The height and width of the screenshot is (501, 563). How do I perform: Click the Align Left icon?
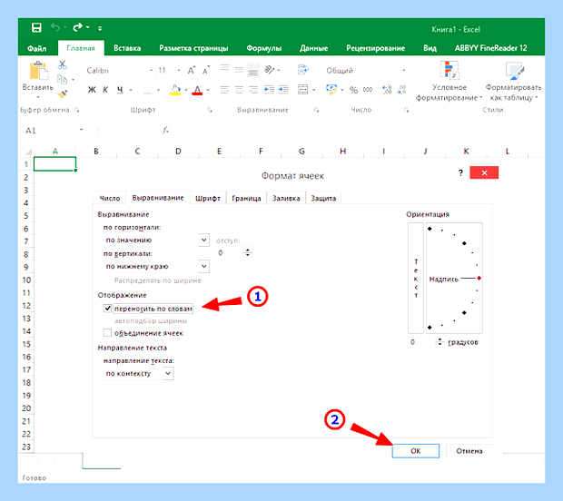[225, 89]
